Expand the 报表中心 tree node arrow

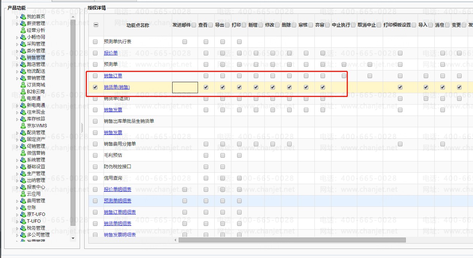(x=17, y=187)
